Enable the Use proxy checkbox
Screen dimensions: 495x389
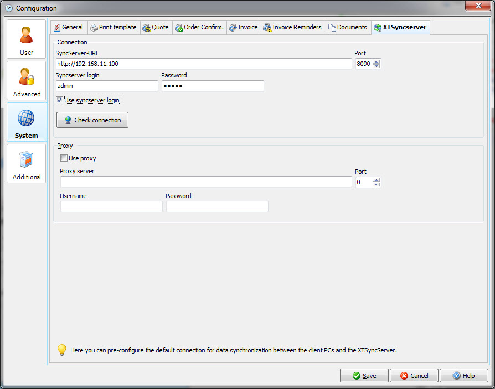click(64, 158)
